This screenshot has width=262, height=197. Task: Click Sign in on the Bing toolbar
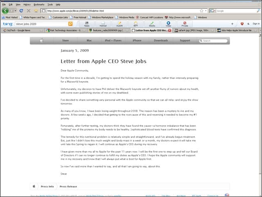[256, 24]
